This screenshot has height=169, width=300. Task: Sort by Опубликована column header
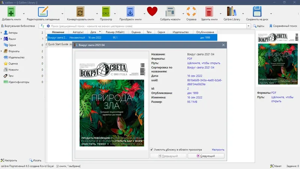tap(205, 32)
